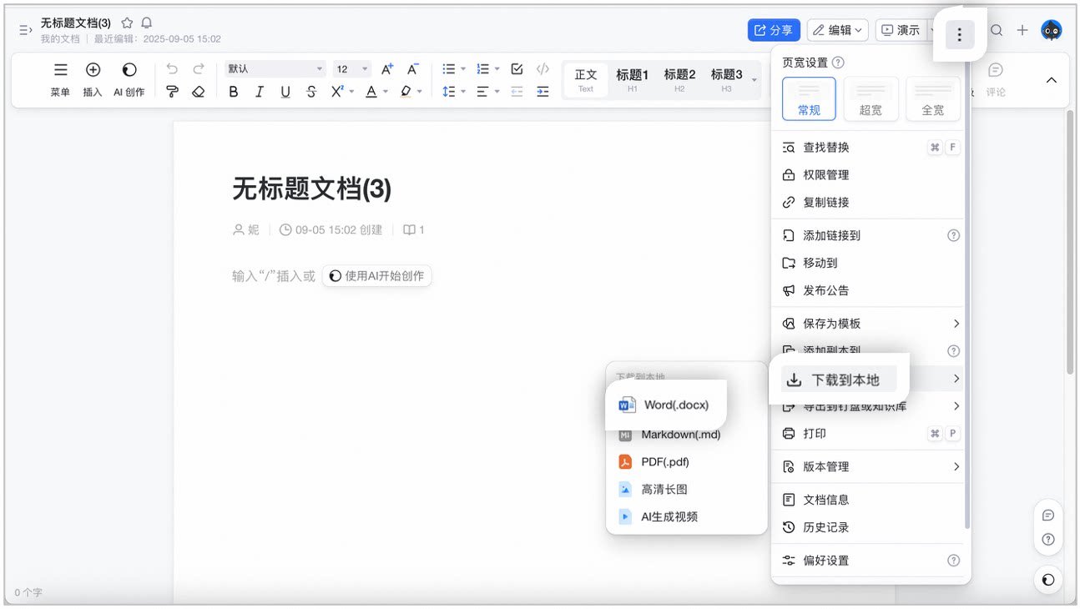Image resolution: width=1080 pixels, height=609 pixels.
Task: Star the document as favorite
Action: click(x=127, y=23)
